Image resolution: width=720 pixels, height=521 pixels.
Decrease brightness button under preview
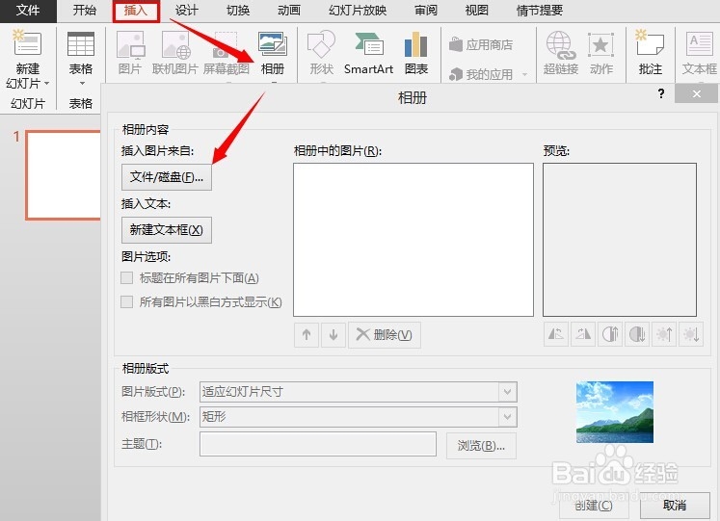point(691,334)
